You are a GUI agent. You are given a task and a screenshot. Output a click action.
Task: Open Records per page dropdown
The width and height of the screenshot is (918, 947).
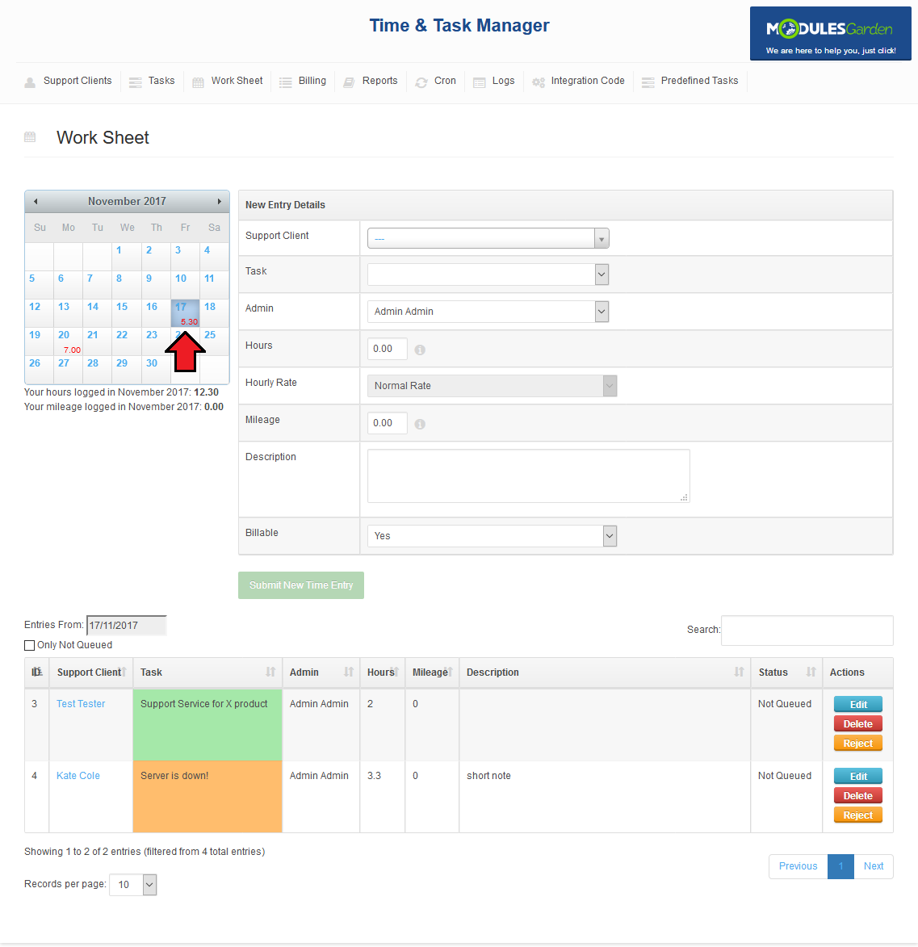pos(133,885)
